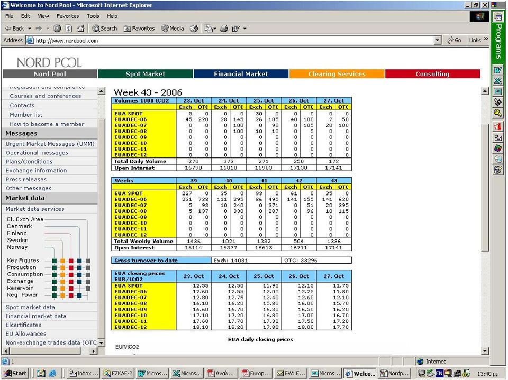Viewport: 508px width, 380px height.
Task: Launch Excel from Office shortcut bar
Action: pyautogui.click(x=497, y=80)
